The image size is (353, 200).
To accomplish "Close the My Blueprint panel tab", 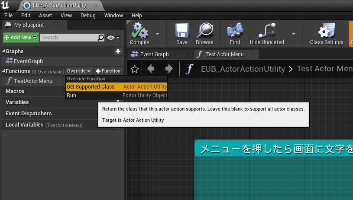I will (62, 25).
